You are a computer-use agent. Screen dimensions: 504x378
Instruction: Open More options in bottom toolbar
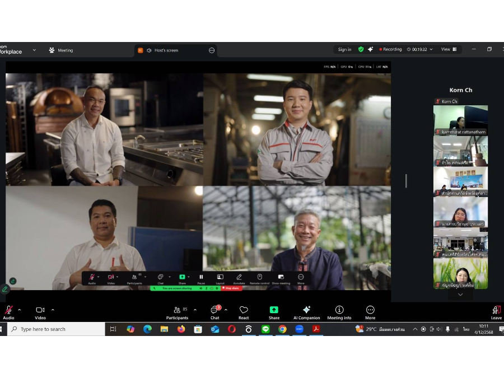pyautogui.click(x=370, y=311)
